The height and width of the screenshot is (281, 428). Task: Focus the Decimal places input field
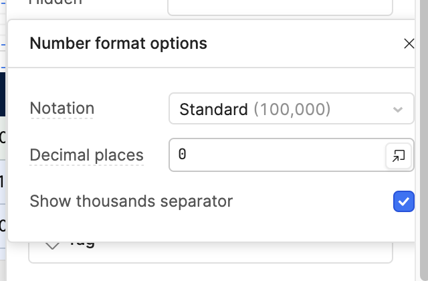278,155
